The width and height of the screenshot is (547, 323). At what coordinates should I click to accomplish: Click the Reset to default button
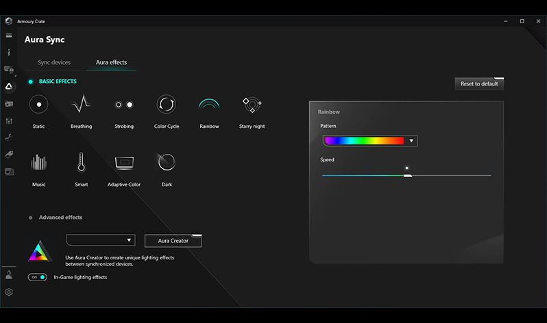pos(479,84)
